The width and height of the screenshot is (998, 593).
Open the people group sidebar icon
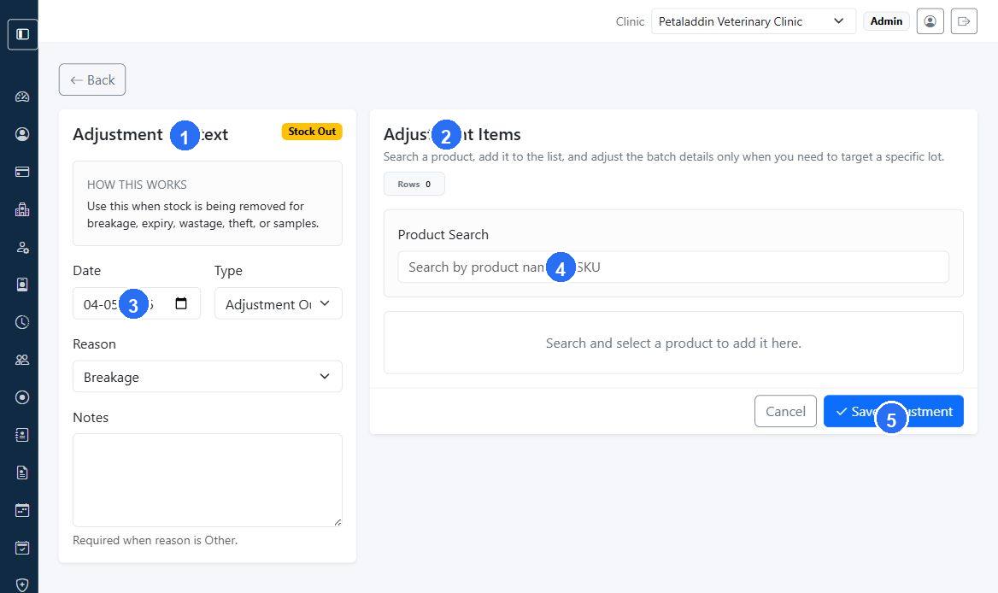22,360
